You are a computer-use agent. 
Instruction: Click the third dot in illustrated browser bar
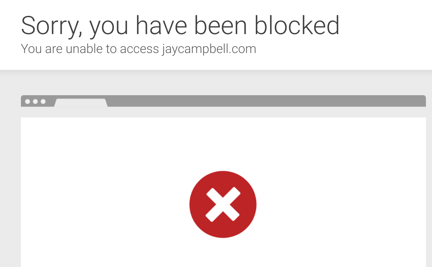tap(43, 102)
